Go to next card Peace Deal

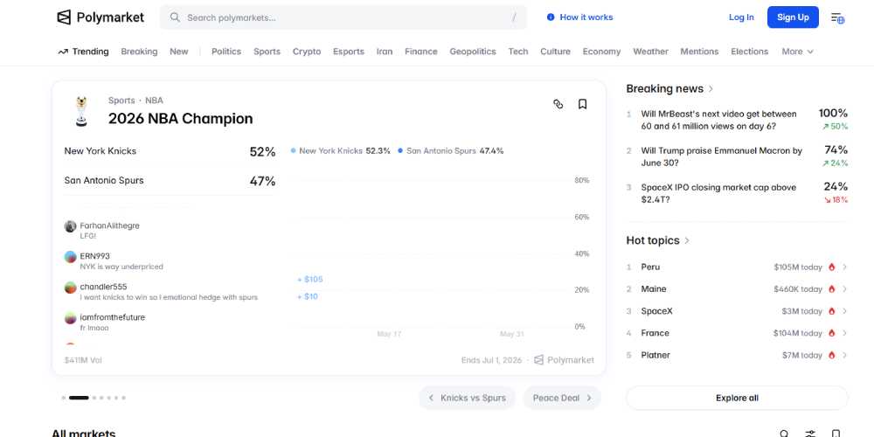[x=562, y=398]
